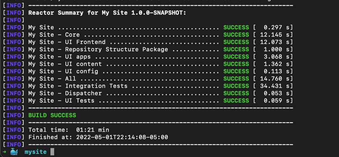Click the Finished at timestamp line

(98, 137)
